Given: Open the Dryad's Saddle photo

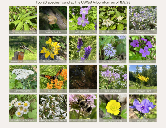Looking at the screenshot, I should coord(53,20).
